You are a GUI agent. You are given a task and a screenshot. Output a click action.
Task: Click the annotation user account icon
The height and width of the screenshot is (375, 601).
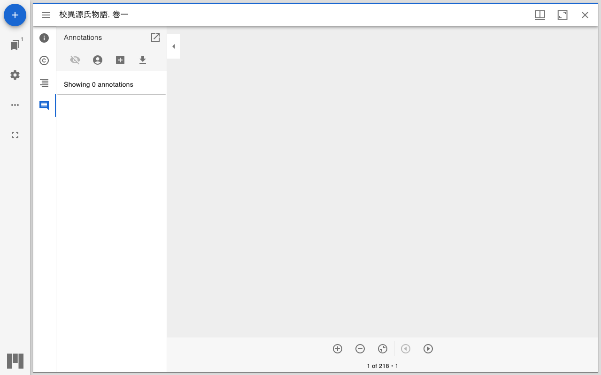click(x=98, y=60)
